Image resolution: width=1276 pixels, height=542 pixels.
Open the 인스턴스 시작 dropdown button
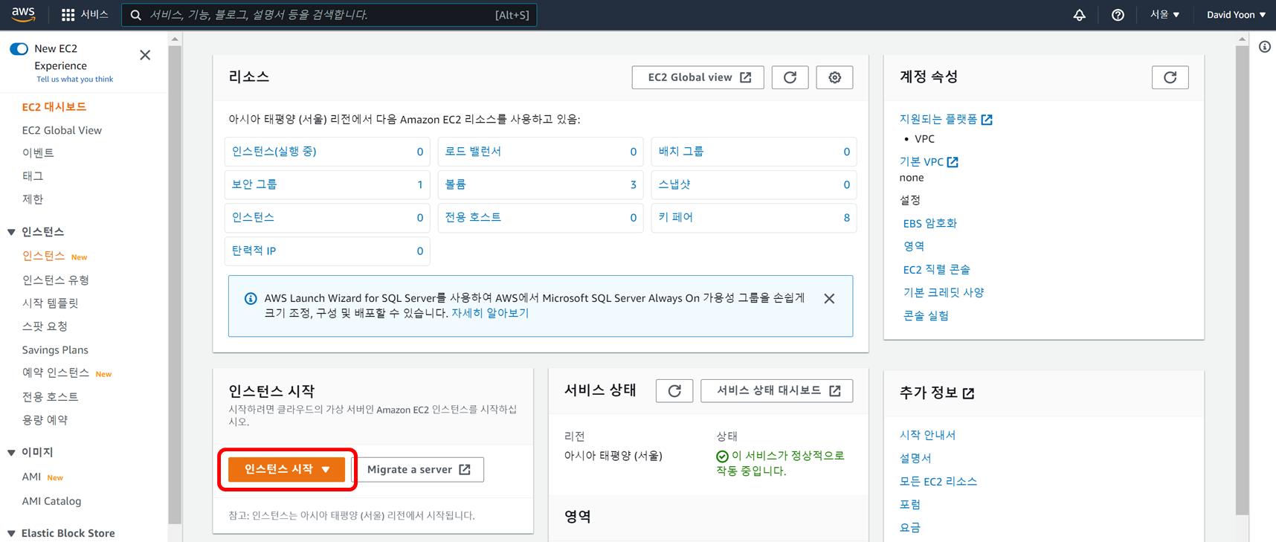(286, 469)
